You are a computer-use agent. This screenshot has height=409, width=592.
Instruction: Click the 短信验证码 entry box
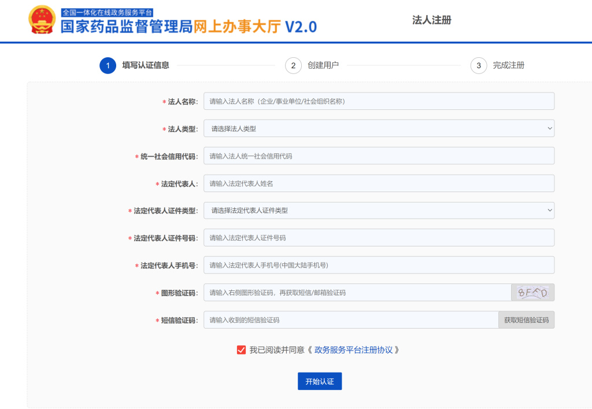347,319
